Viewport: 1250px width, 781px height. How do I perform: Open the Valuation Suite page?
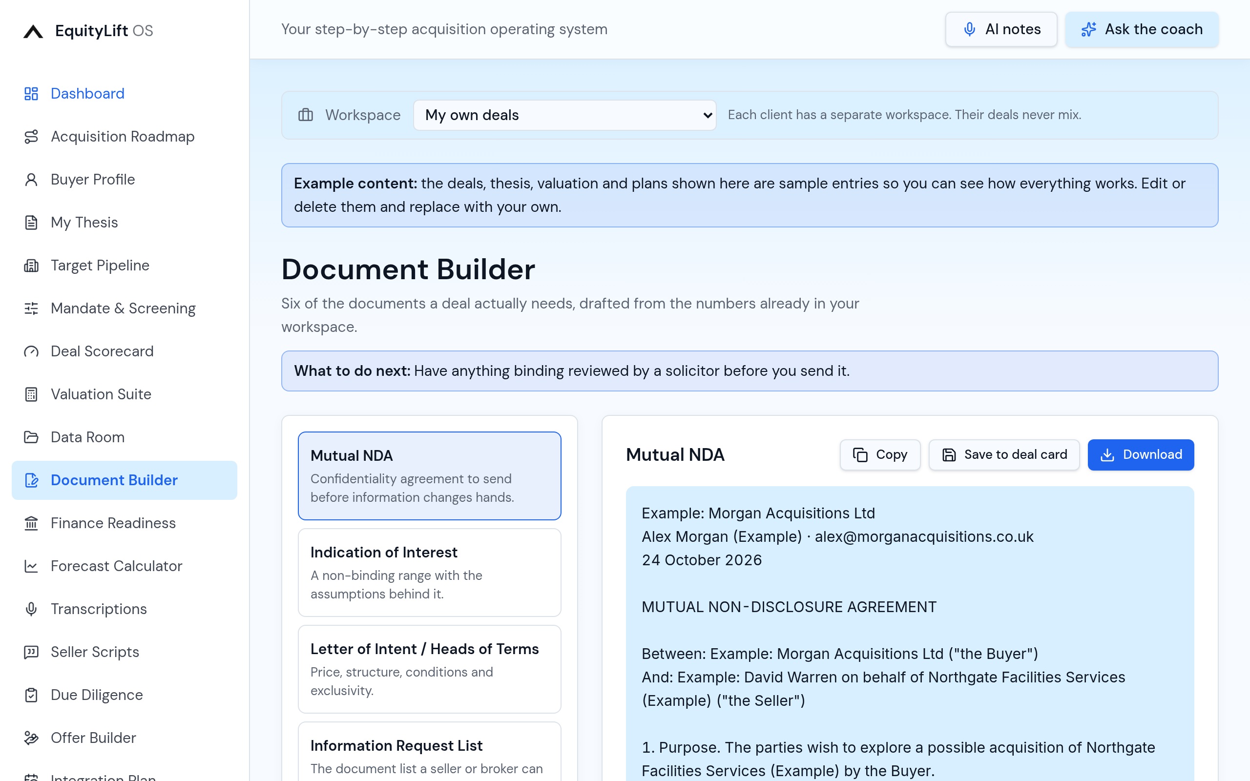click(x=125, y=394)
